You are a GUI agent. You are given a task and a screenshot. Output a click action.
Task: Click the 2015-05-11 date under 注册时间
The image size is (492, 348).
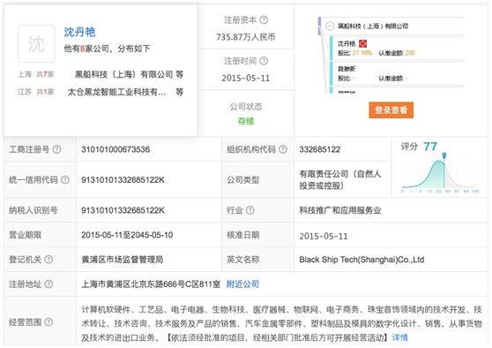(x=246, y=79)
